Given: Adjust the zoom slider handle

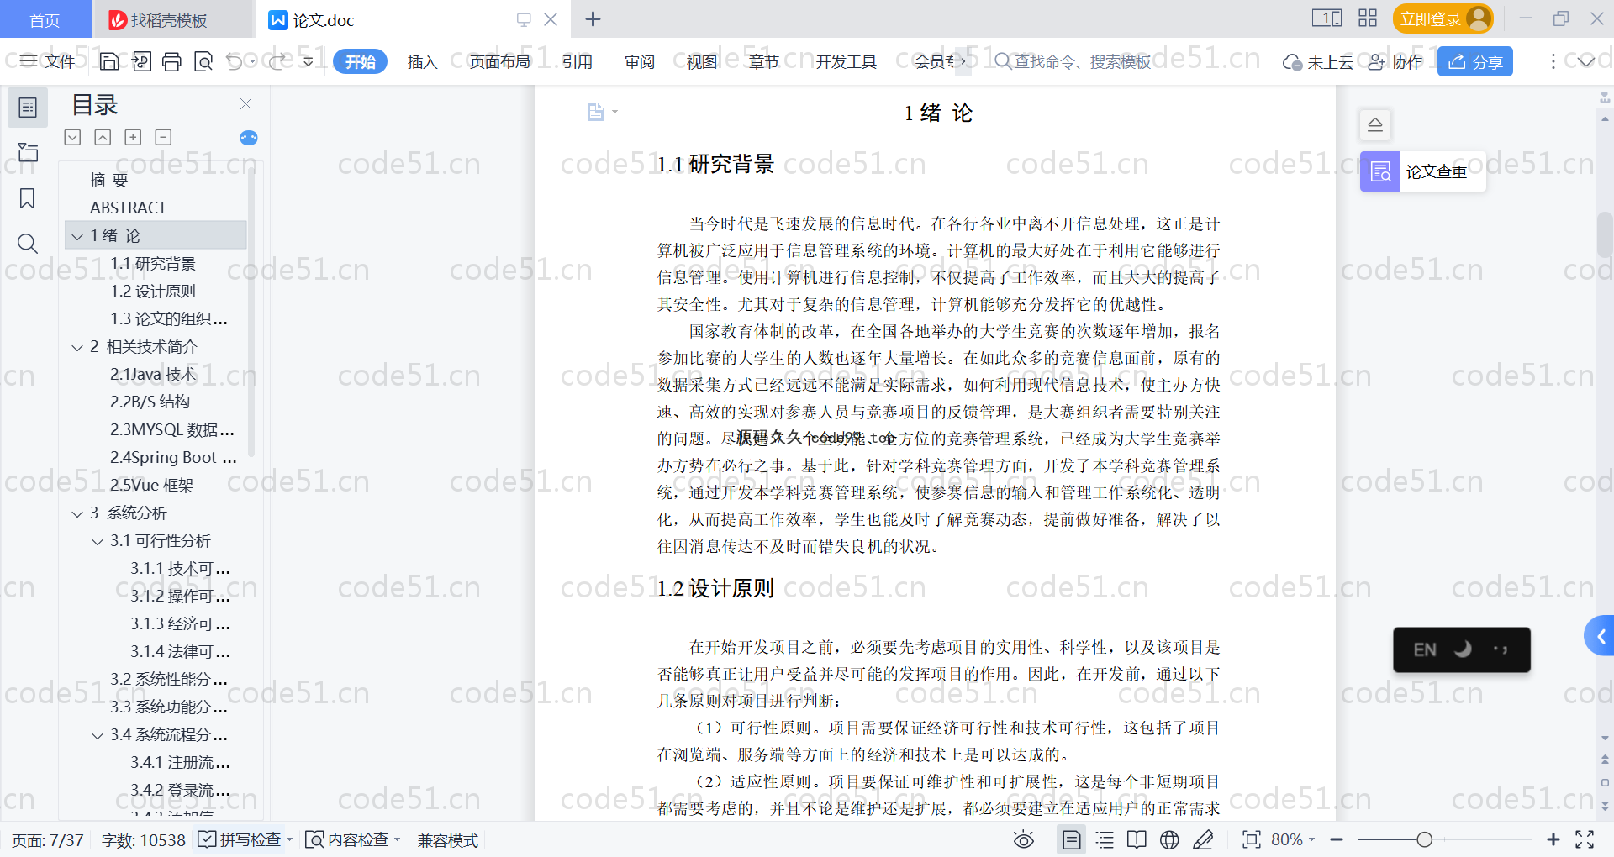Looking at the screenshot, I should [x=1424, y=839].
